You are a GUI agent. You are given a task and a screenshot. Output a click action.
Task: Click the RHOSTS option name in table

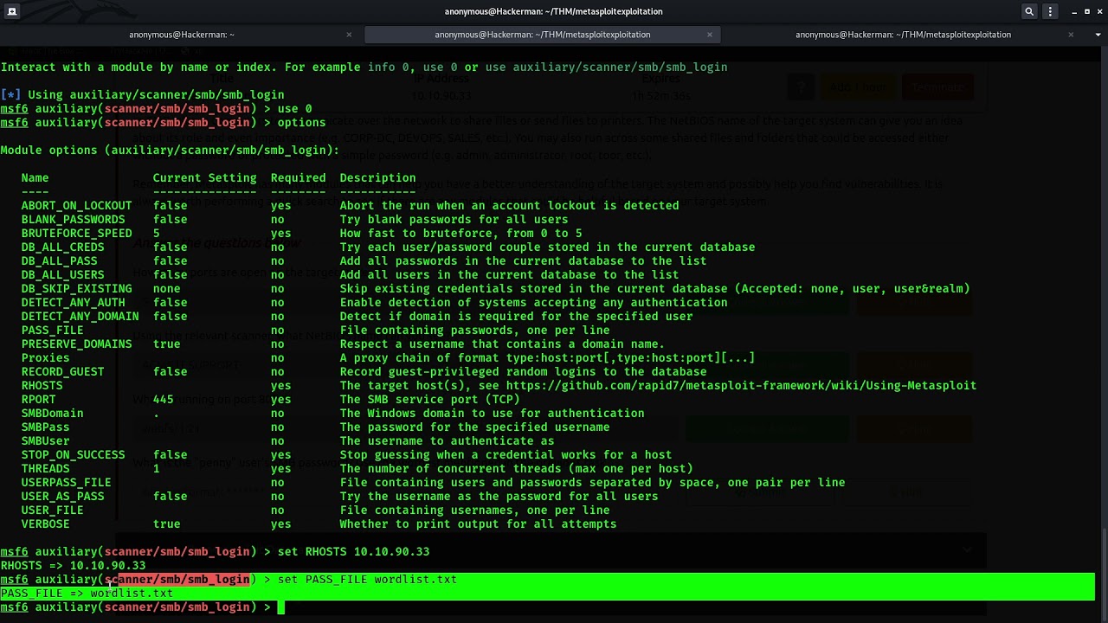click(42, 386)
